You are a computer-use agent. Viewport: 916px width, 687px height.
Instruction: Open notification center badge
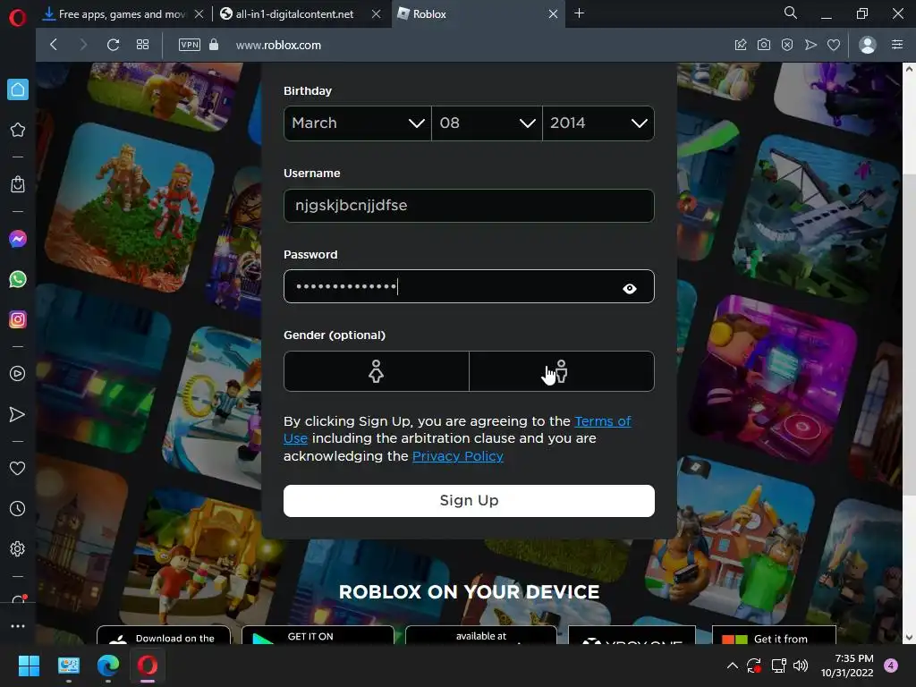pyautogui.click(x=891, y=666)
